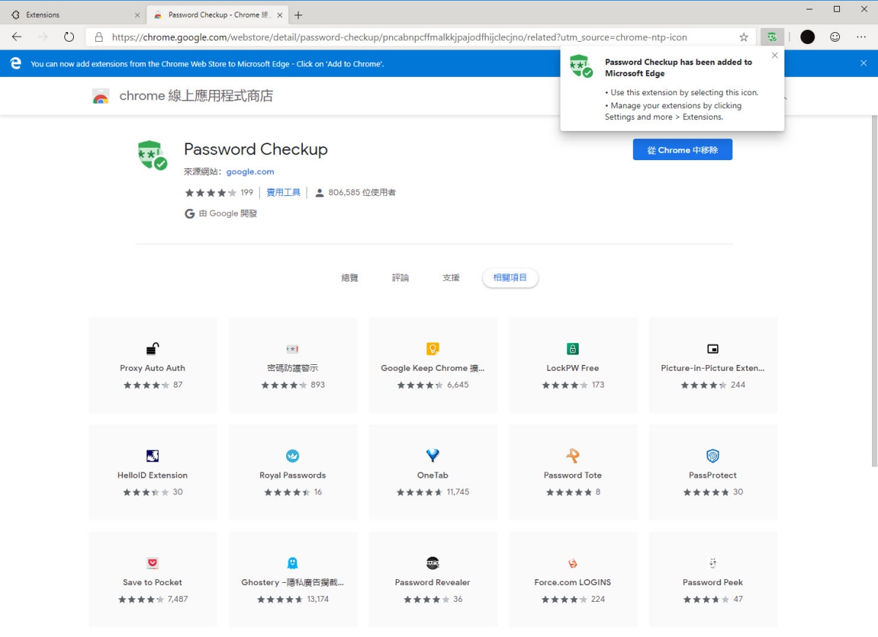Click the 由 Google 開發 label

228,214
